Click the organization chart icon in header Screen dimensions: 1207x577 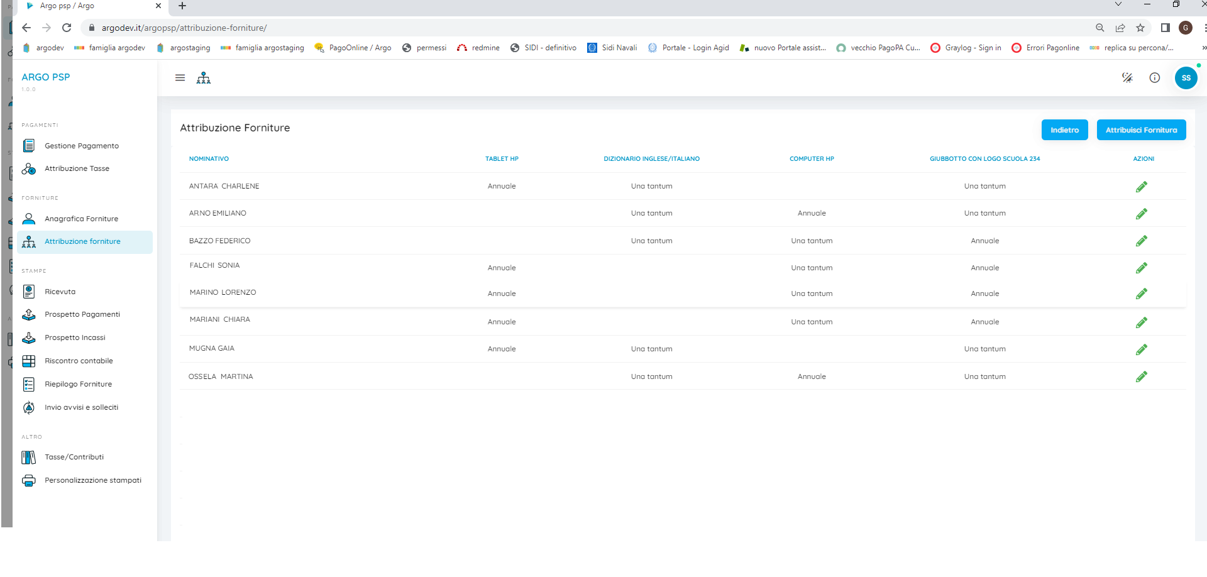[x=204, y=78]
